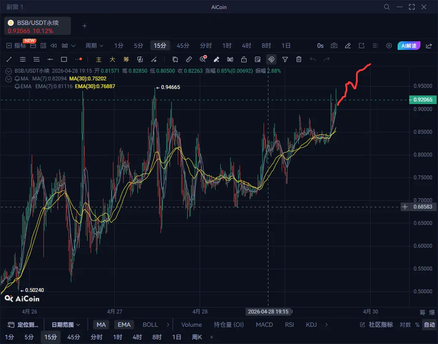Click the ruler measurement tool
The width and height of the screenshot is (438, 344).
(189, 59)
